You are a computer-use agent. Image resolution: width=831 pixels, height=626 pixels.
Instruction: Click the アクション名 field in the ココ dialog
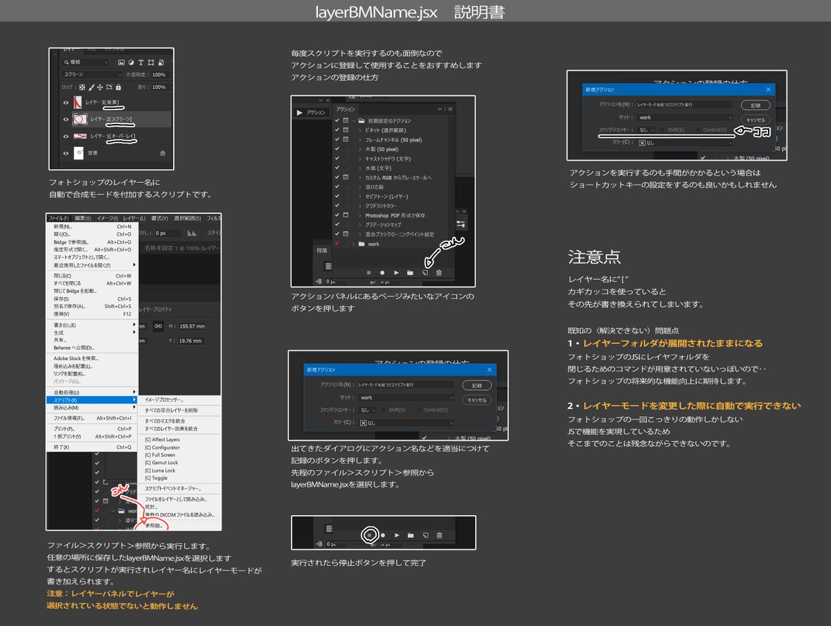(x=685, y=105)
